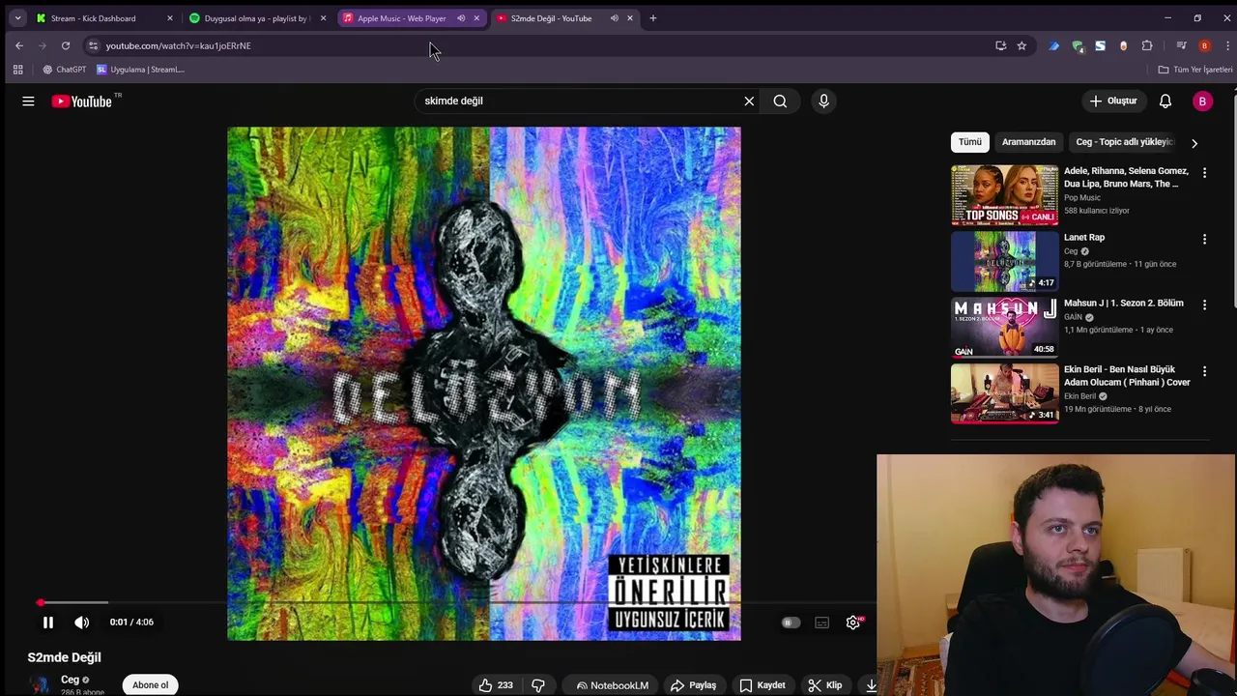Open the ChatGPT bookmark
1237x696 pixels.
(64, 70)
